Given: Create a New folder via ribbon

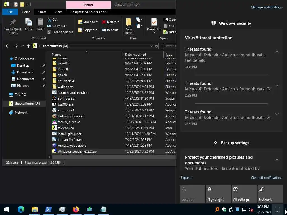Looking at the screenshot, I should [129, 26].
